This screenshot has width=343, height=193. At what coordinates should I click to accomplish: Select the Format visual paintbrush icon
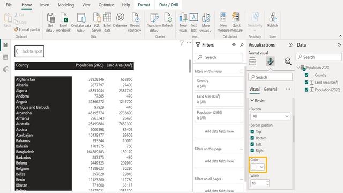tap(270, 62)
